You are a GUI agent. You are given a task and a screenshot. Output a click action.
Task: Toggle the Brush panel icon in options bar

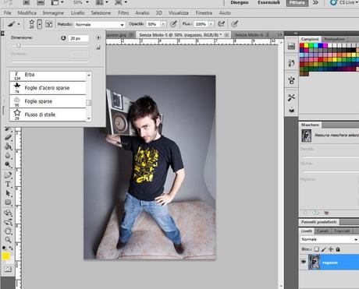tap(48, 24)
